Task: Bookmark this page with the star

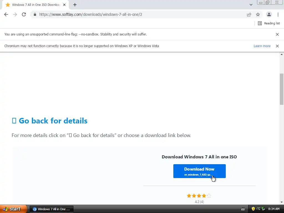Action: pyautogui.click(x=258, y=14)
